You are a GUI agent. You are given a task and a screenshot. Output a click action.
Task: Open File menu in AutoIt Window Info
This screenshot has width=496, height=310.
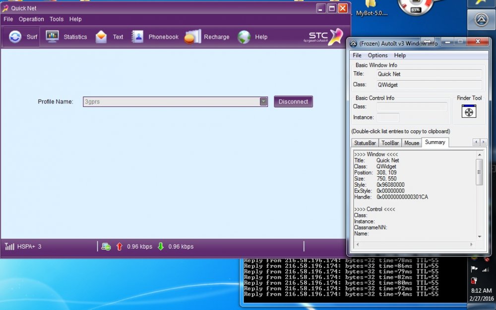357,55
